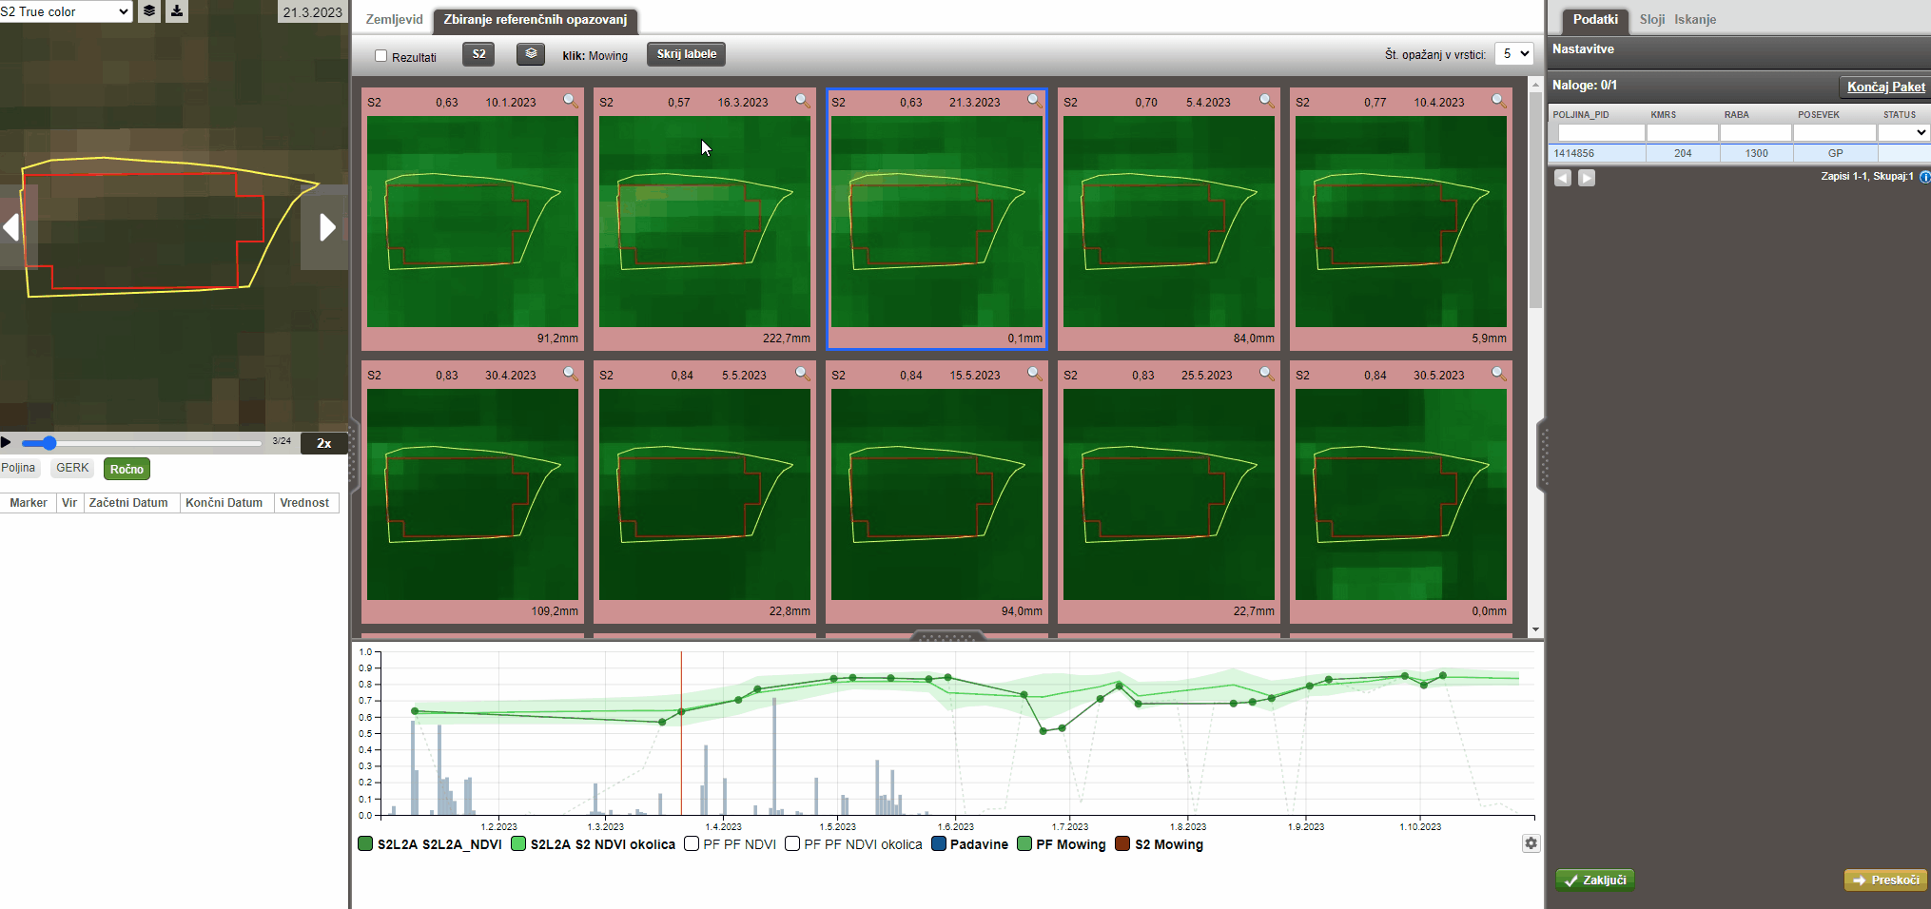Go to next map image arrow
This screenshot has height=909, width=1931.
click(x=326, y=227)
